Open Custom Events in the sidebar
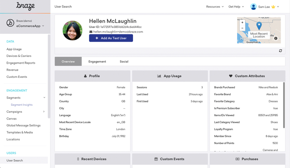Screen dimensions: 290x168 point(17,77)
